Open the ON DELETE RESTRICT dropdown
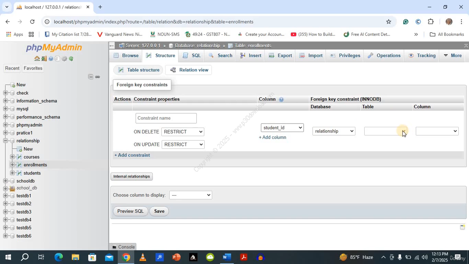 pyautogui.click(x=183, y=132)
